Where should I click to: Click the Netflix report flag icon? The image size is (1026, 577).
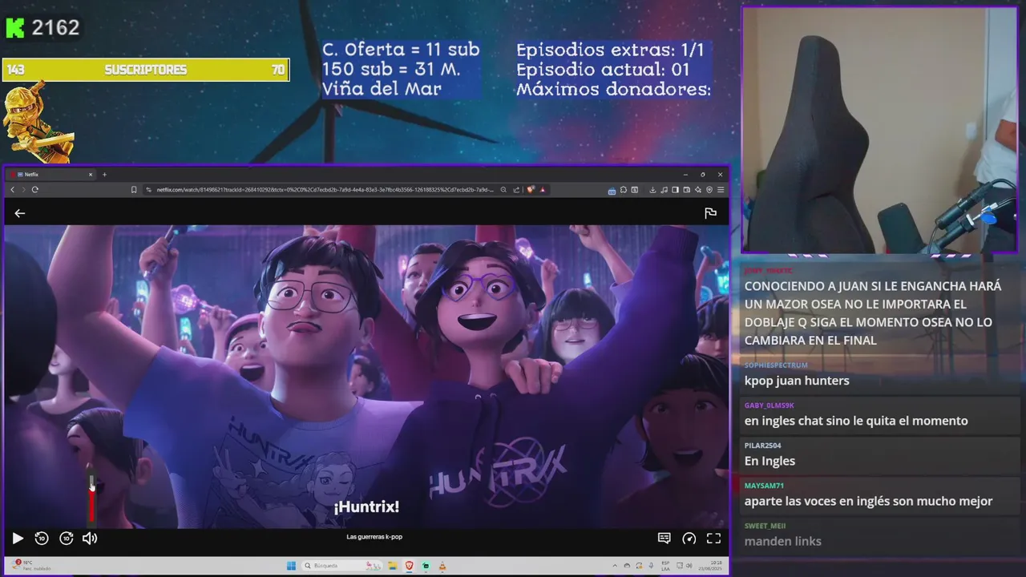coord(710,213)
